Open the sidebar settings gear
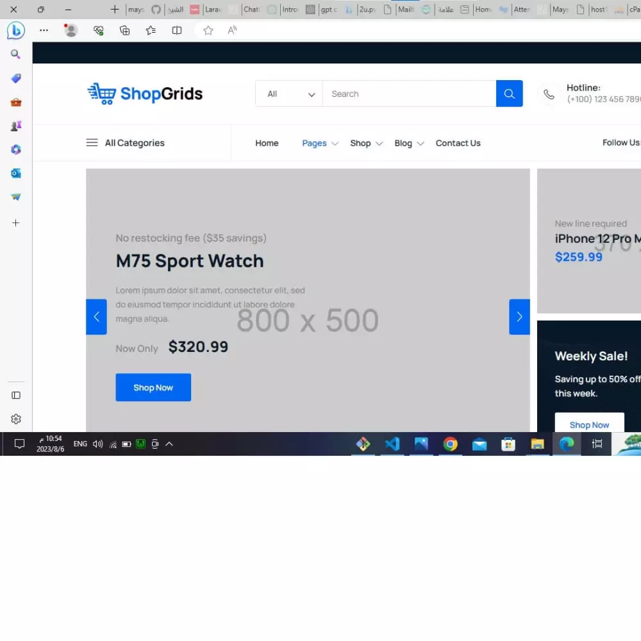The width and height of the screenshot is (641, 641). click(15, 419)
